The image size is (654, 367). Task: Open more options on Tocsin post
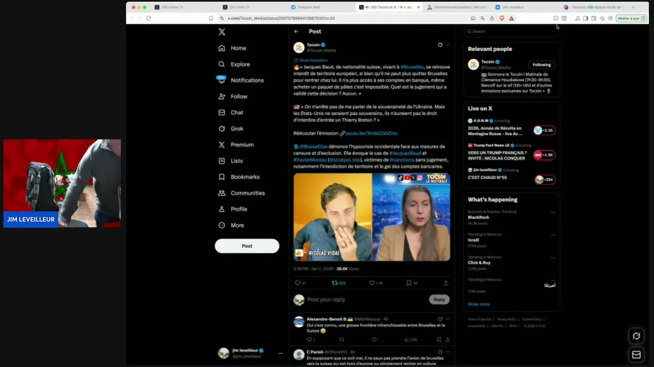pyautogui.click(x=448, y=45)
